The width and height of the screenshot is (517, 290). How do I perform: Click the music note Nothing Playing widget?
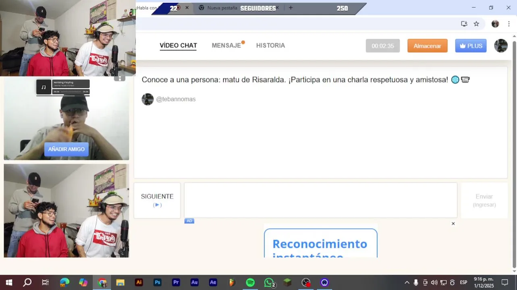pos(63,87)
